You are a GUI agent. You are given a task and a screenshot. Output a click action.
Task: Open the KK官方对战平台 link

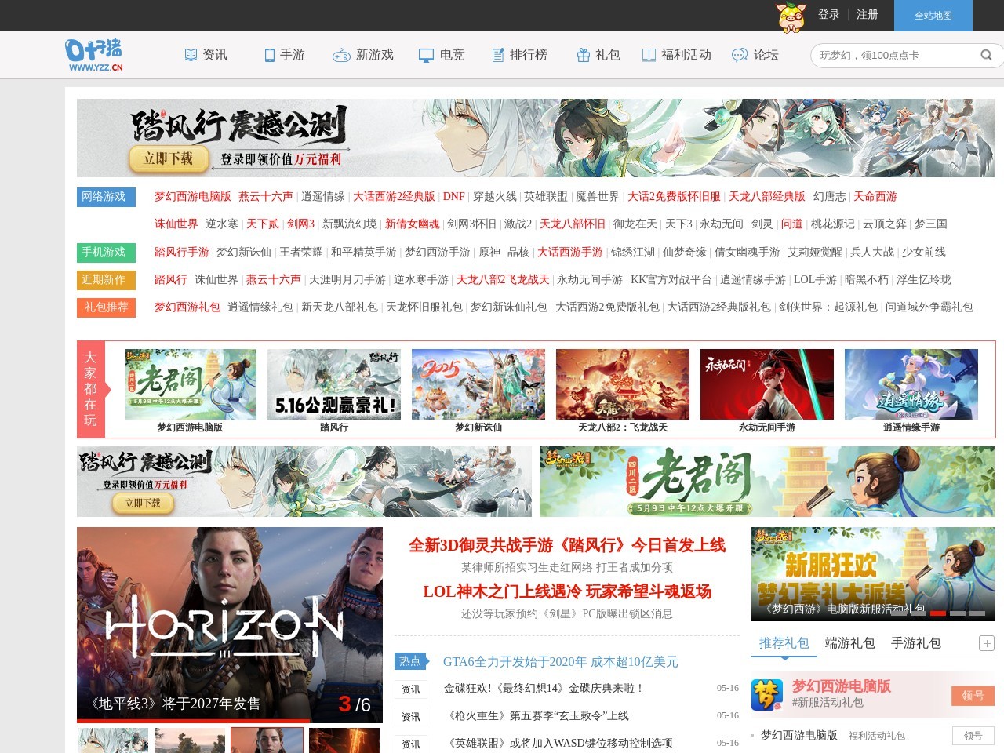(x=671, y=279)
